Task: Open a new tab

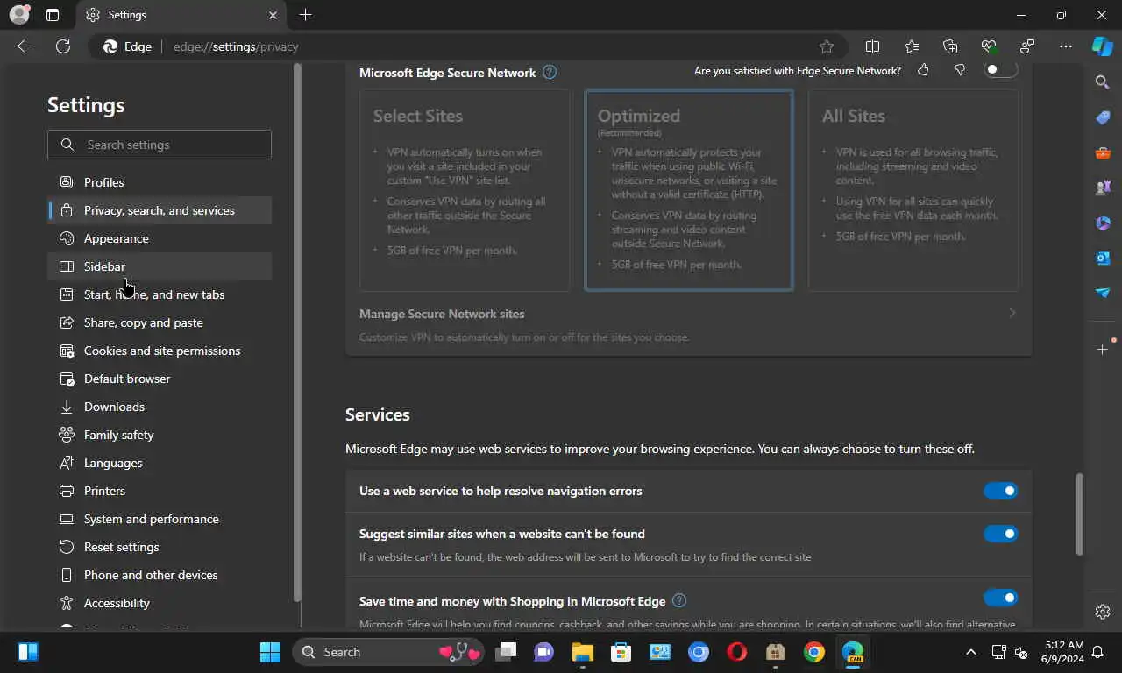Action: point(305,15)
